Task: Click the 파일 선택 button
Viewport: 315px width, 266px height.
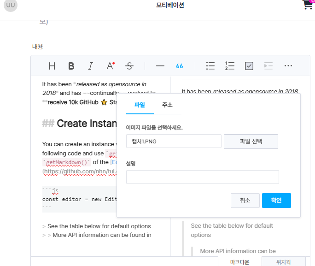Action: [251, 142]
